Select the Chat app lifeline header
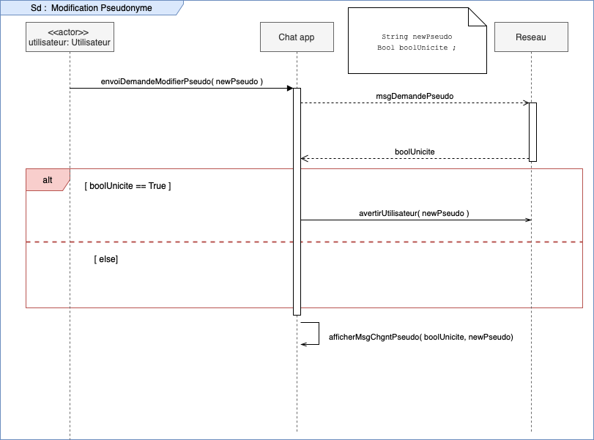Screen dimensions: 594x440 pyautogui.click(x=297, y=37)
